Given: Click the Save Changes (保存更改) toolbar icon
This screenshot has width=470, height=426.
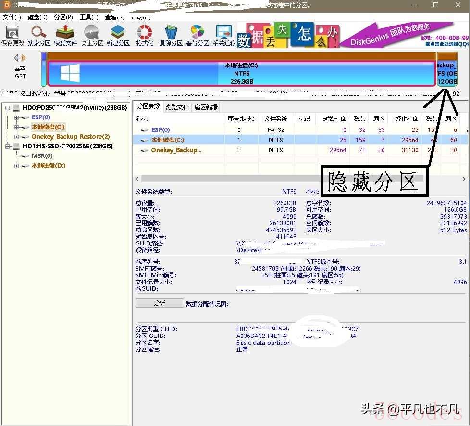Looking at the screenshot, I should pos(12,35).
